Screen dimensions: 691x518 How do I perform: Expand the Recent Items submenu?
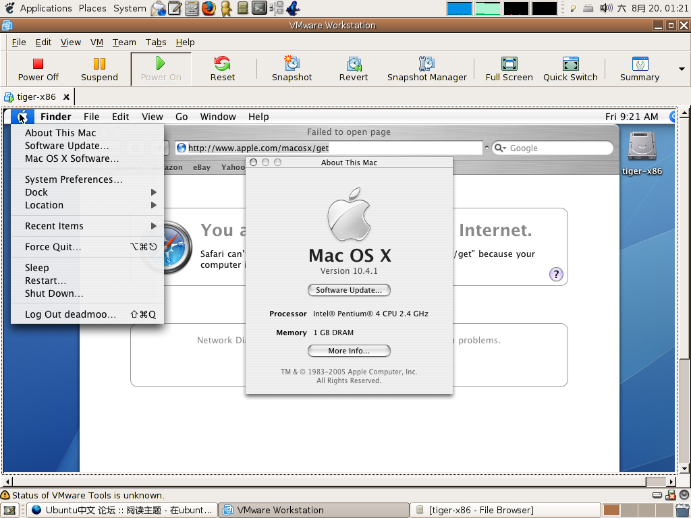[x=87, y=226]
